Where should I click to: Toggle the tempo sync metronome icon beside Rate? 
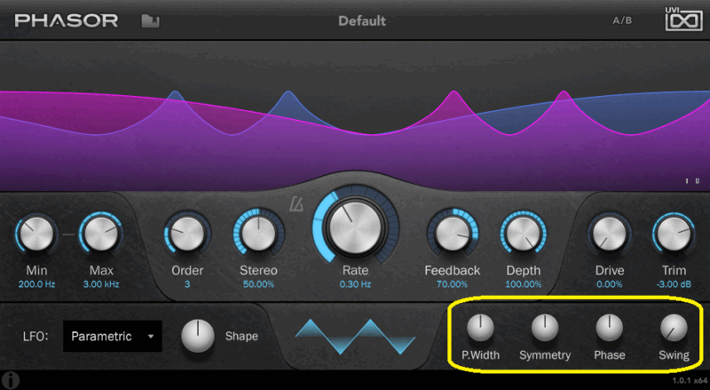click(x=296, y=204)
